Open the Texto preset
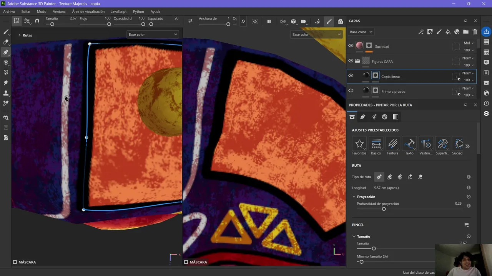492x276 pixels. 409,146
